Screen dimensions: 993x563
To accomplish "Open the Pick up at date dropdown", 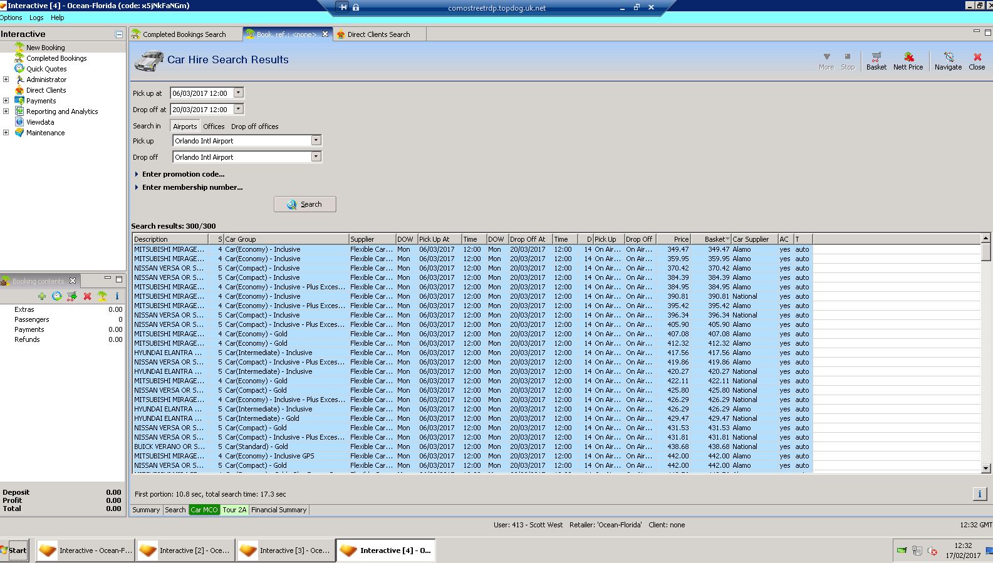I will 238,93.
